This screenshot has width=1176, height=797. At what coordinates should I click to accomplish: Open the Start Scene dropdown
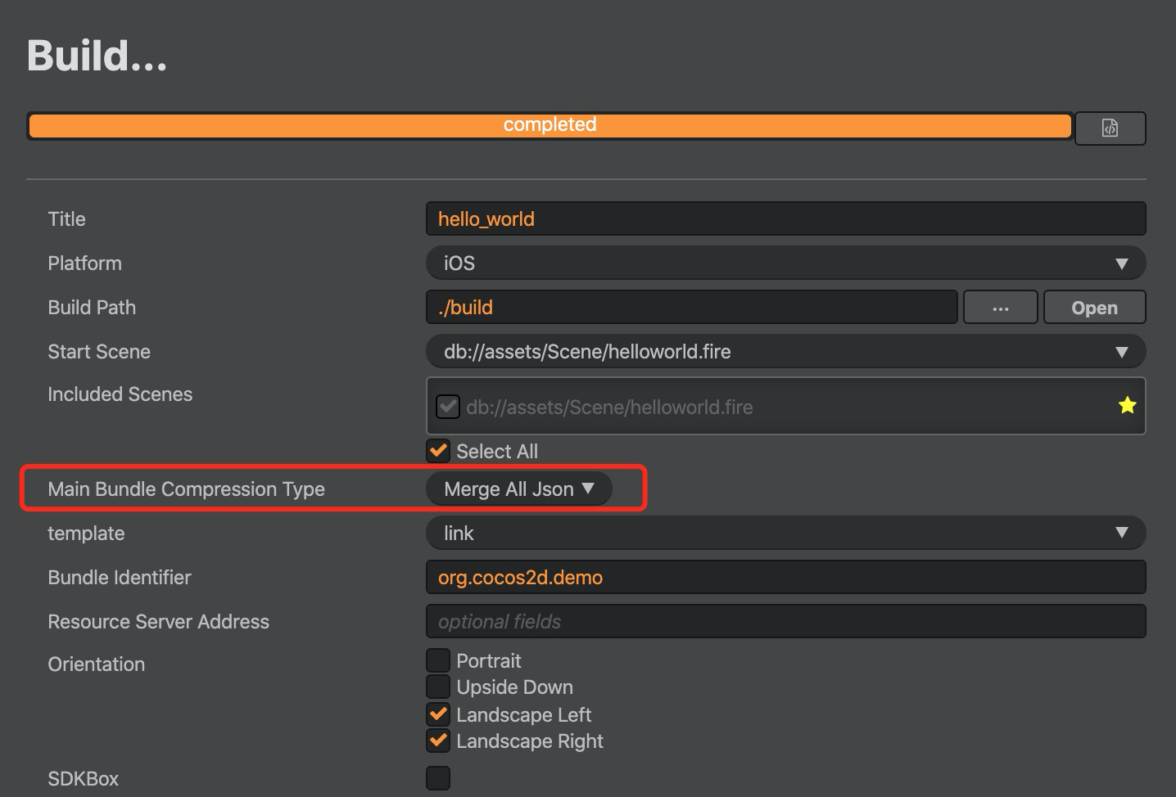point(785,352)
